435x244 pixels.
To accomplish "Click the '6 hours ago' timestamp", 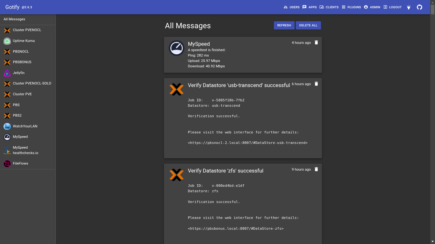I will [x=301, y=84].
